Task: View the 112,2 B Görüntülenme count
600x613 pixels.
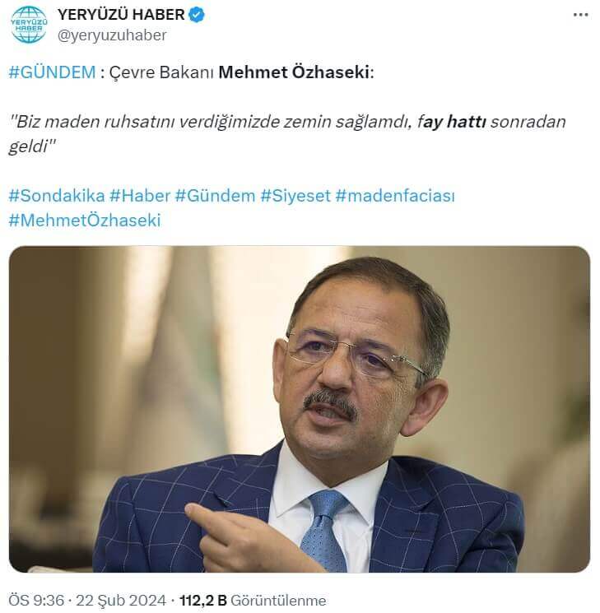Action: (x=253, y=600)
